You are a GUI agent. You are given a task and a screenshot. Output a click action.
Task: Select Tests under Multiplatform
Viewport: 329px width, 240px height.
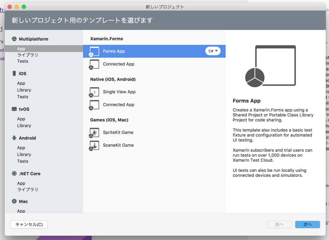[x=23, y=61]
